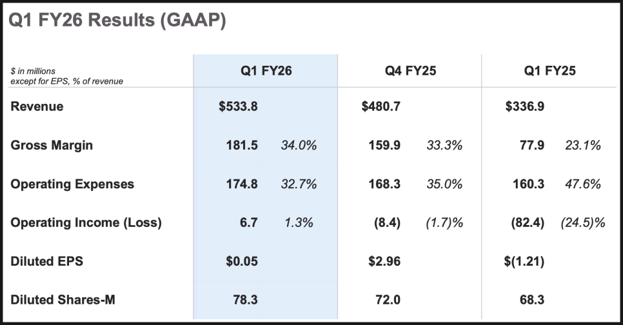Click the Gross Margin row label
Screen dimensions: 623x325
tap(52, 145)
